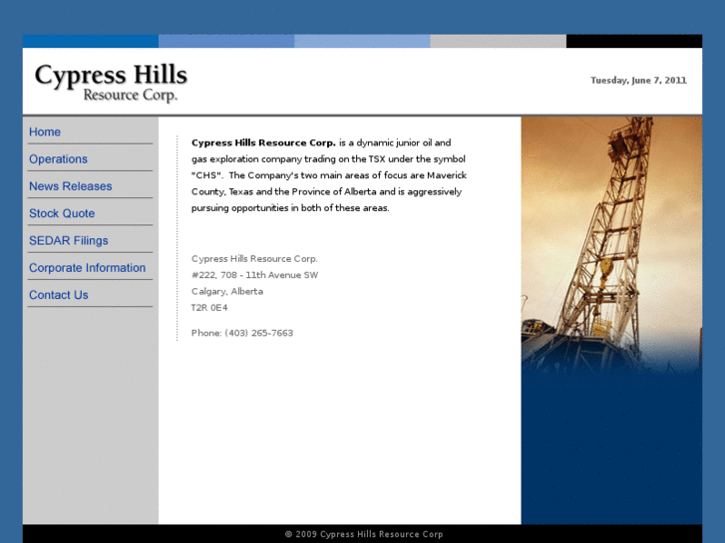The width and height of the screenshot is (725, 543).
Task: Open the Contact Us page
Action: [x=59, y=295]
